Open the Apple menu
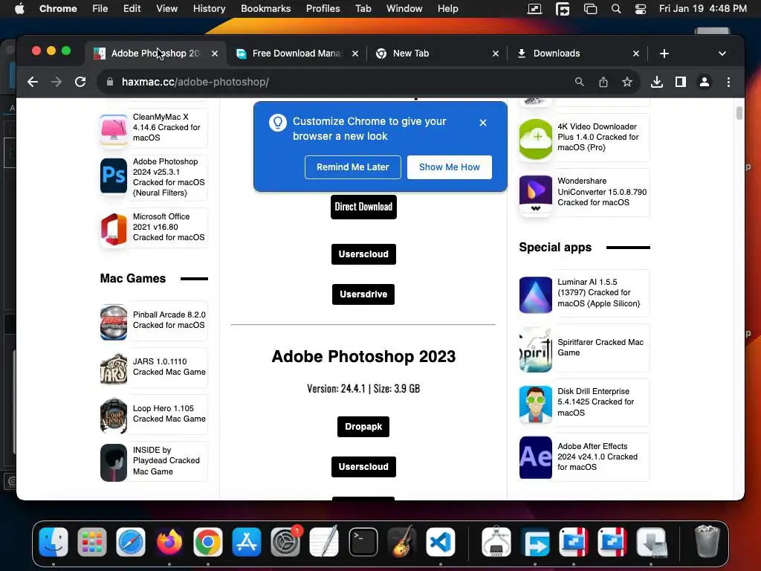The image size is (761, 571). coord(19,9)
